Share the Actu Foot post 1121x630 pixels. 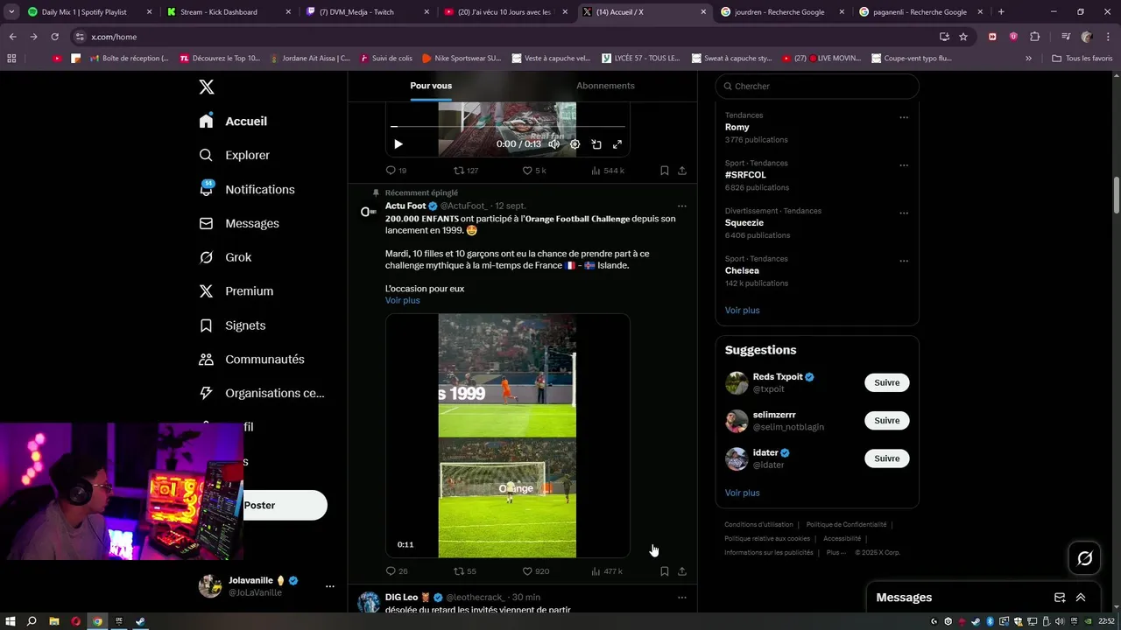(682, 571)
